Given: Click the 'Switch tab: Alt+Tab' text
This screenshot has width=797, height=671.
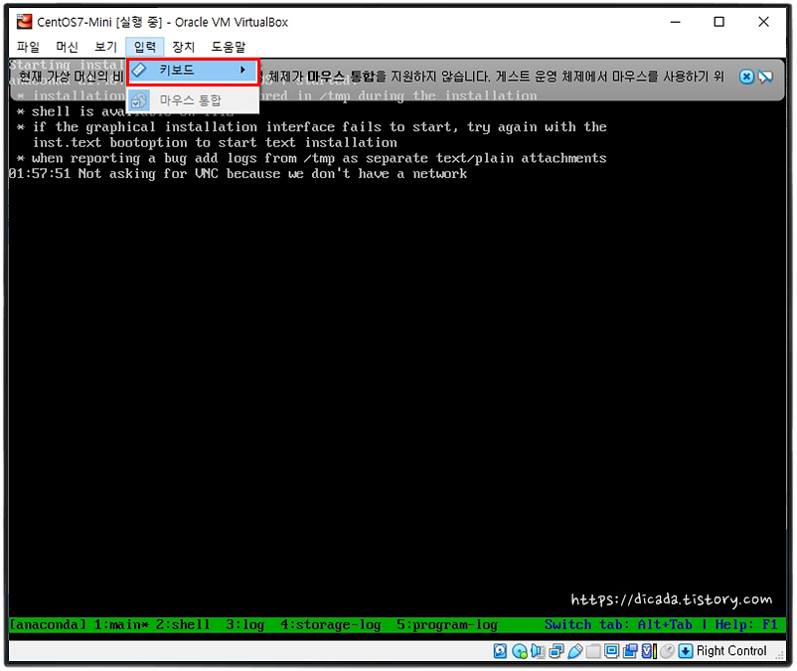Looking at the screenshot, I should [618, 624].
